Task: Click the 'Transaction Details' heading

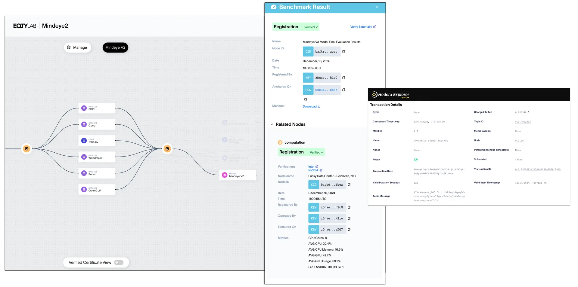Action: point(386,105)
